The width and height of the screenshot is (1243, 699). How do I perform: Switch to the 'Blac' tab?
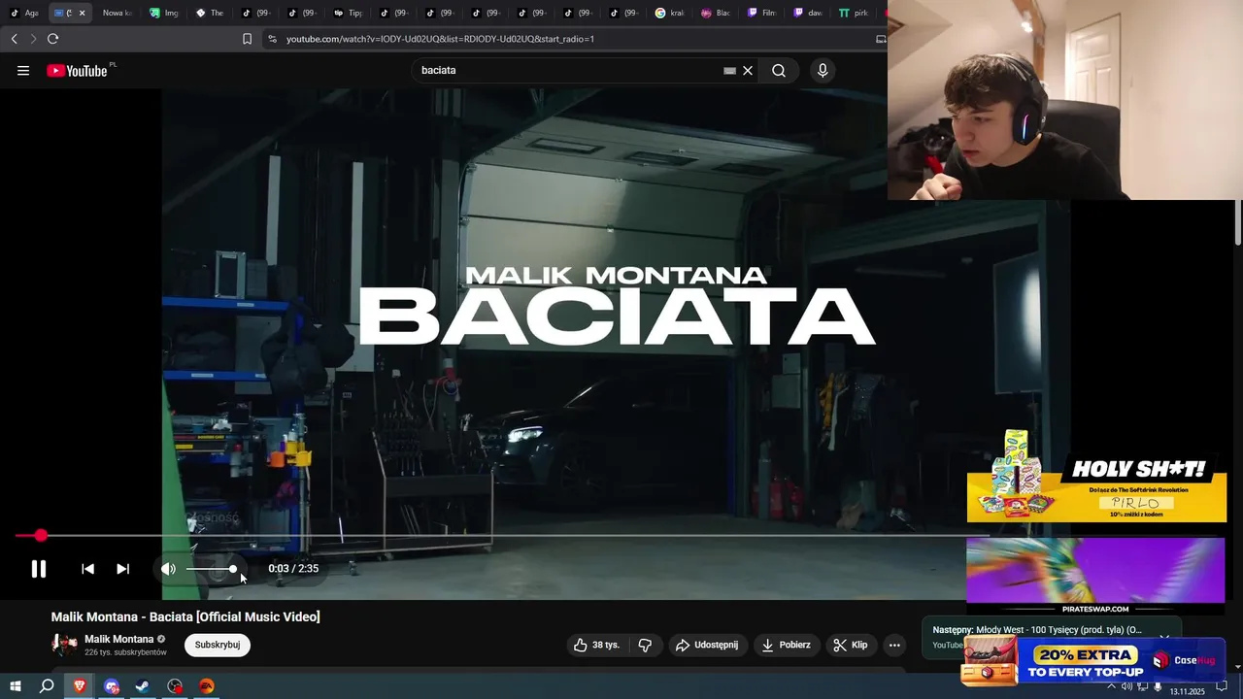(717, 14)
